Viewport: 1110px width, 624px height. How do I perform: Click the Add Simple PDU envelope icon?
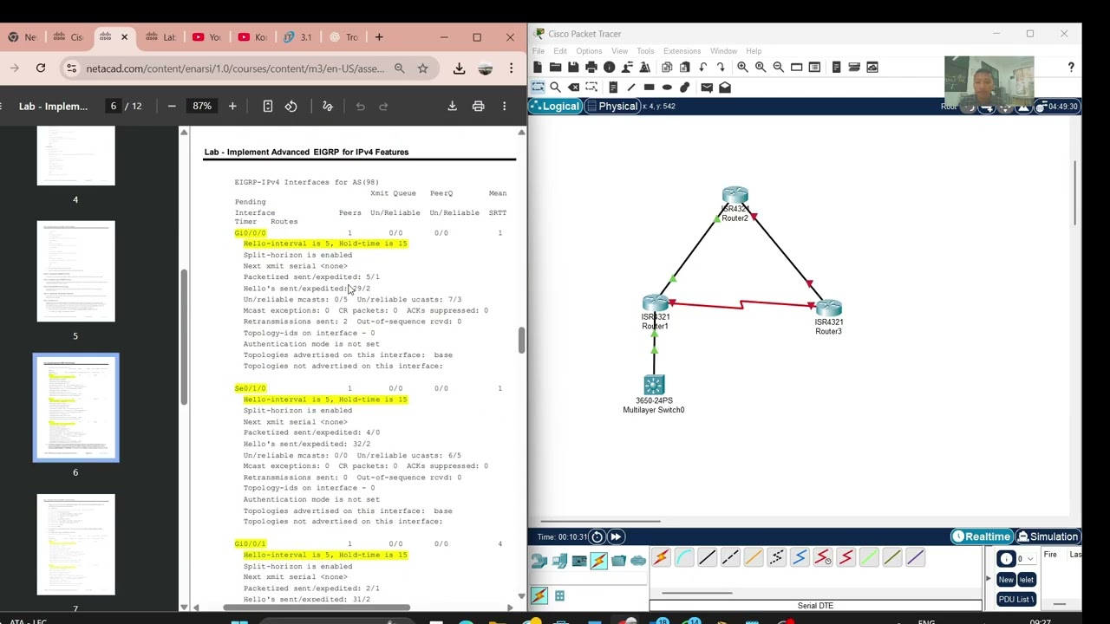pyautogui.click(x=707, y=87)
